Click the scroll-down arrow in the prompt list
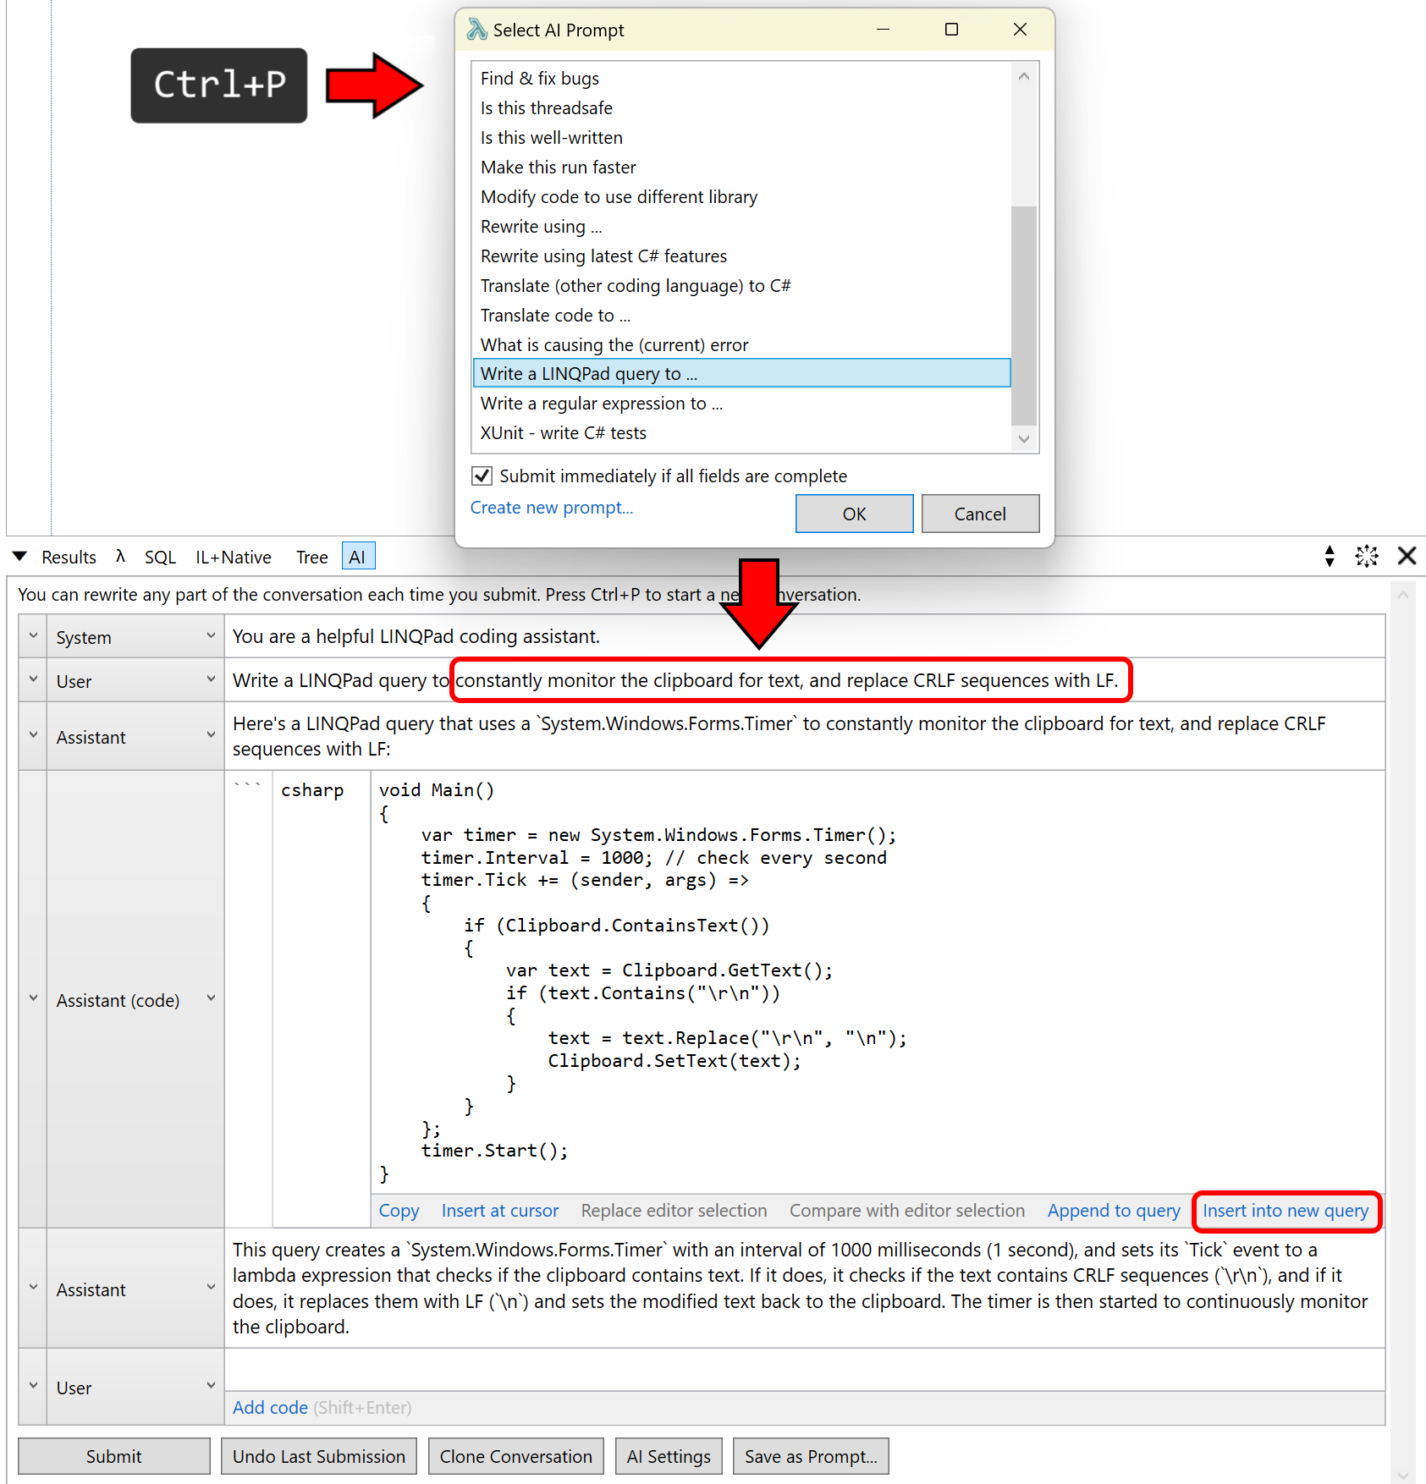 (1024, 439)
